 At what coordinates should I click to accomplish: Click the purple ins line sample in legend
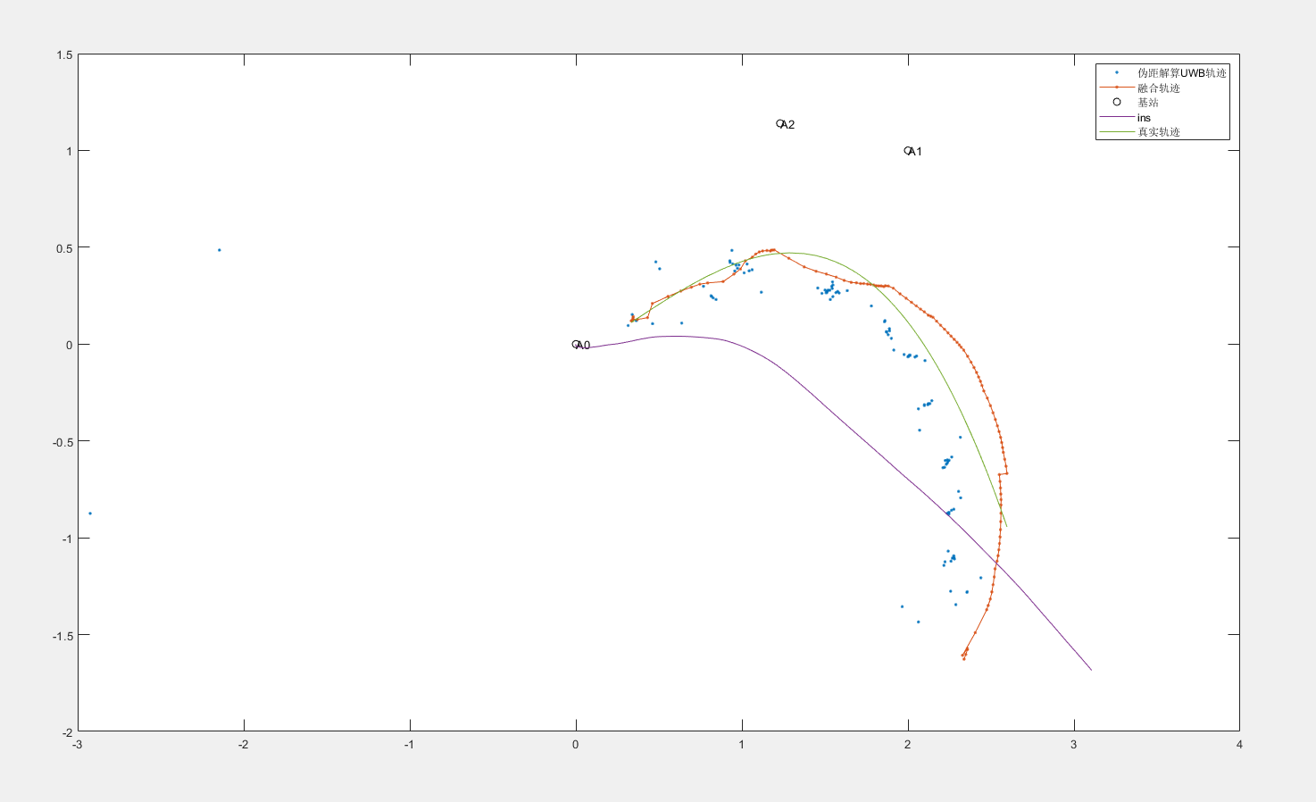coord(1116,117)
